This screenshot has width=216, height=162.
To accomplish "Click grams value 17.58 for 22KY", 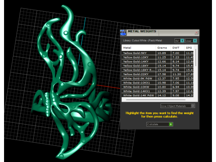I will pyautogui.click(x=162, y=74).
